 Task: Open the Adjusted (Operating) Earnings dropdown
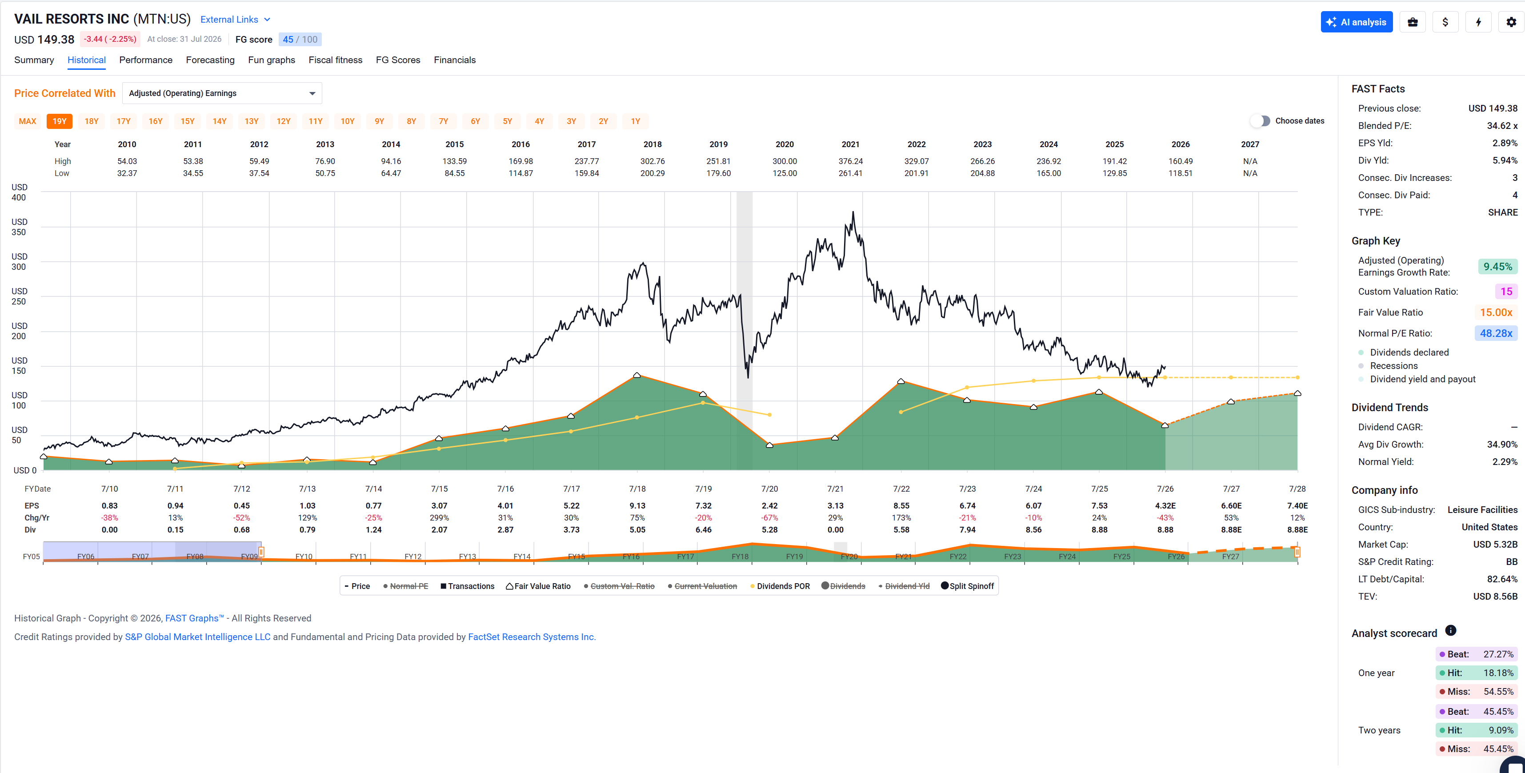222,93
